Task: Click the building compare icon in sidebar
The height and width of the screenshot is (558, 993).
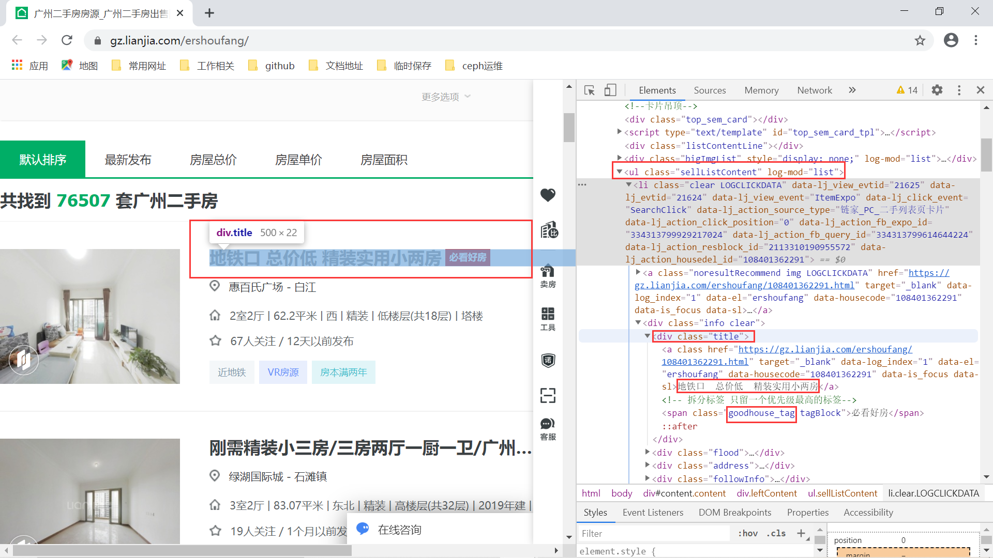Action: (x=549, y=230)
